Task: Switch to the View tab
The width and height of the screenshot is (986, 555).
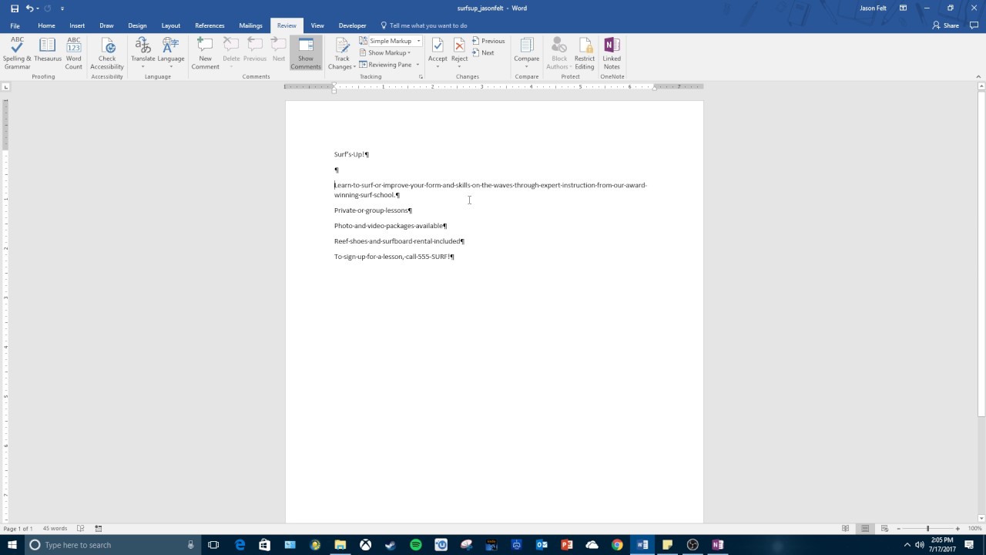Action: point(317,25)
